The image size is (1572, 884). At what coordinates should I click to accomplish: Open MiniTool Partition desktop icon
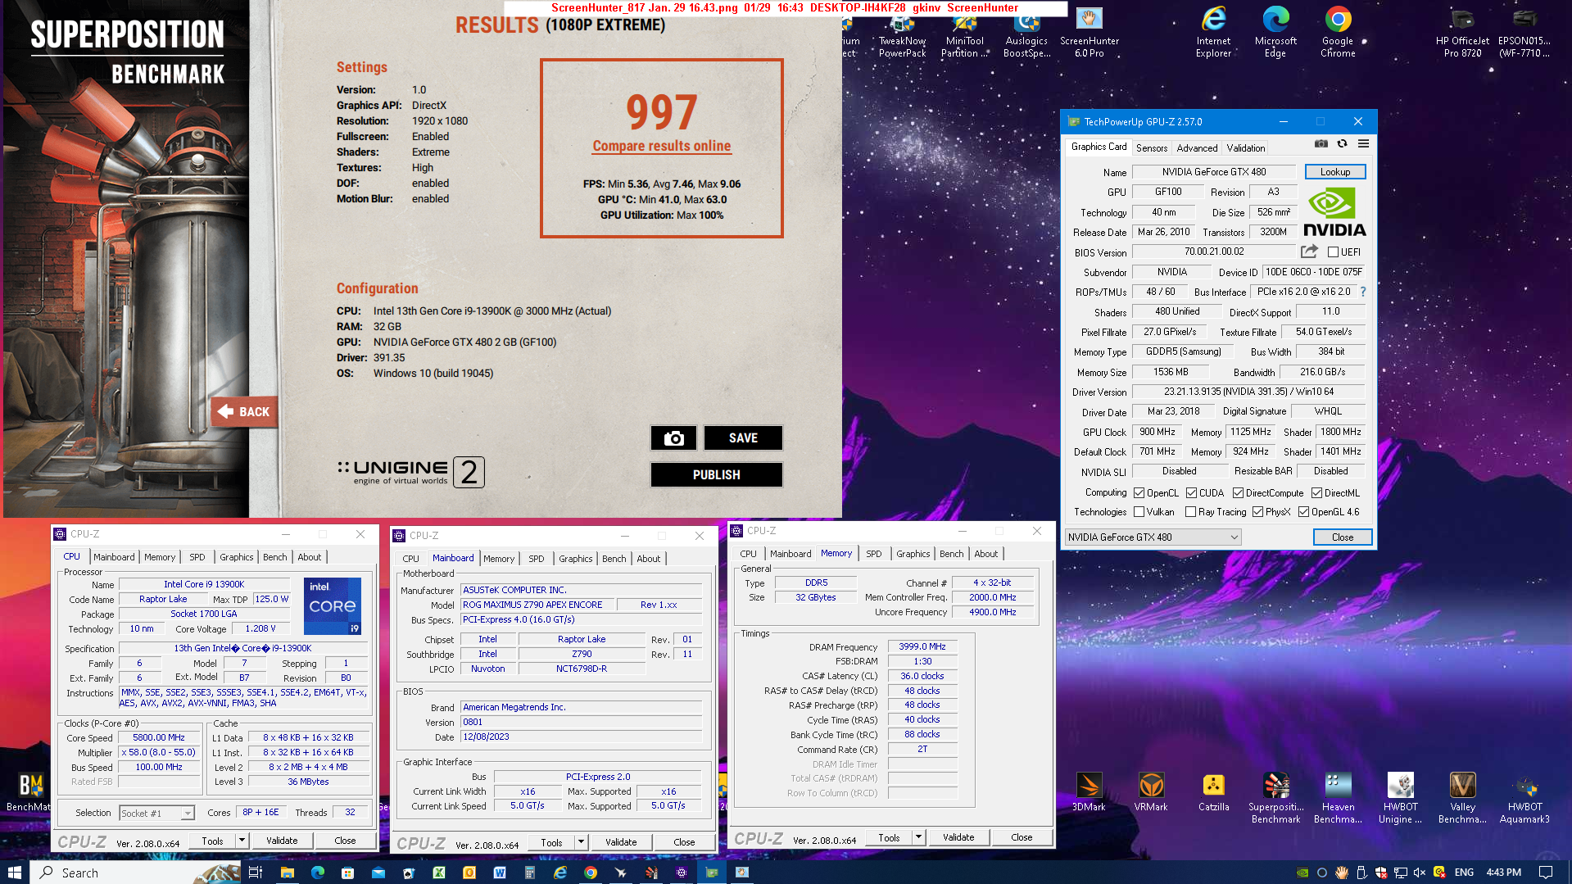[x=965, y=33]
